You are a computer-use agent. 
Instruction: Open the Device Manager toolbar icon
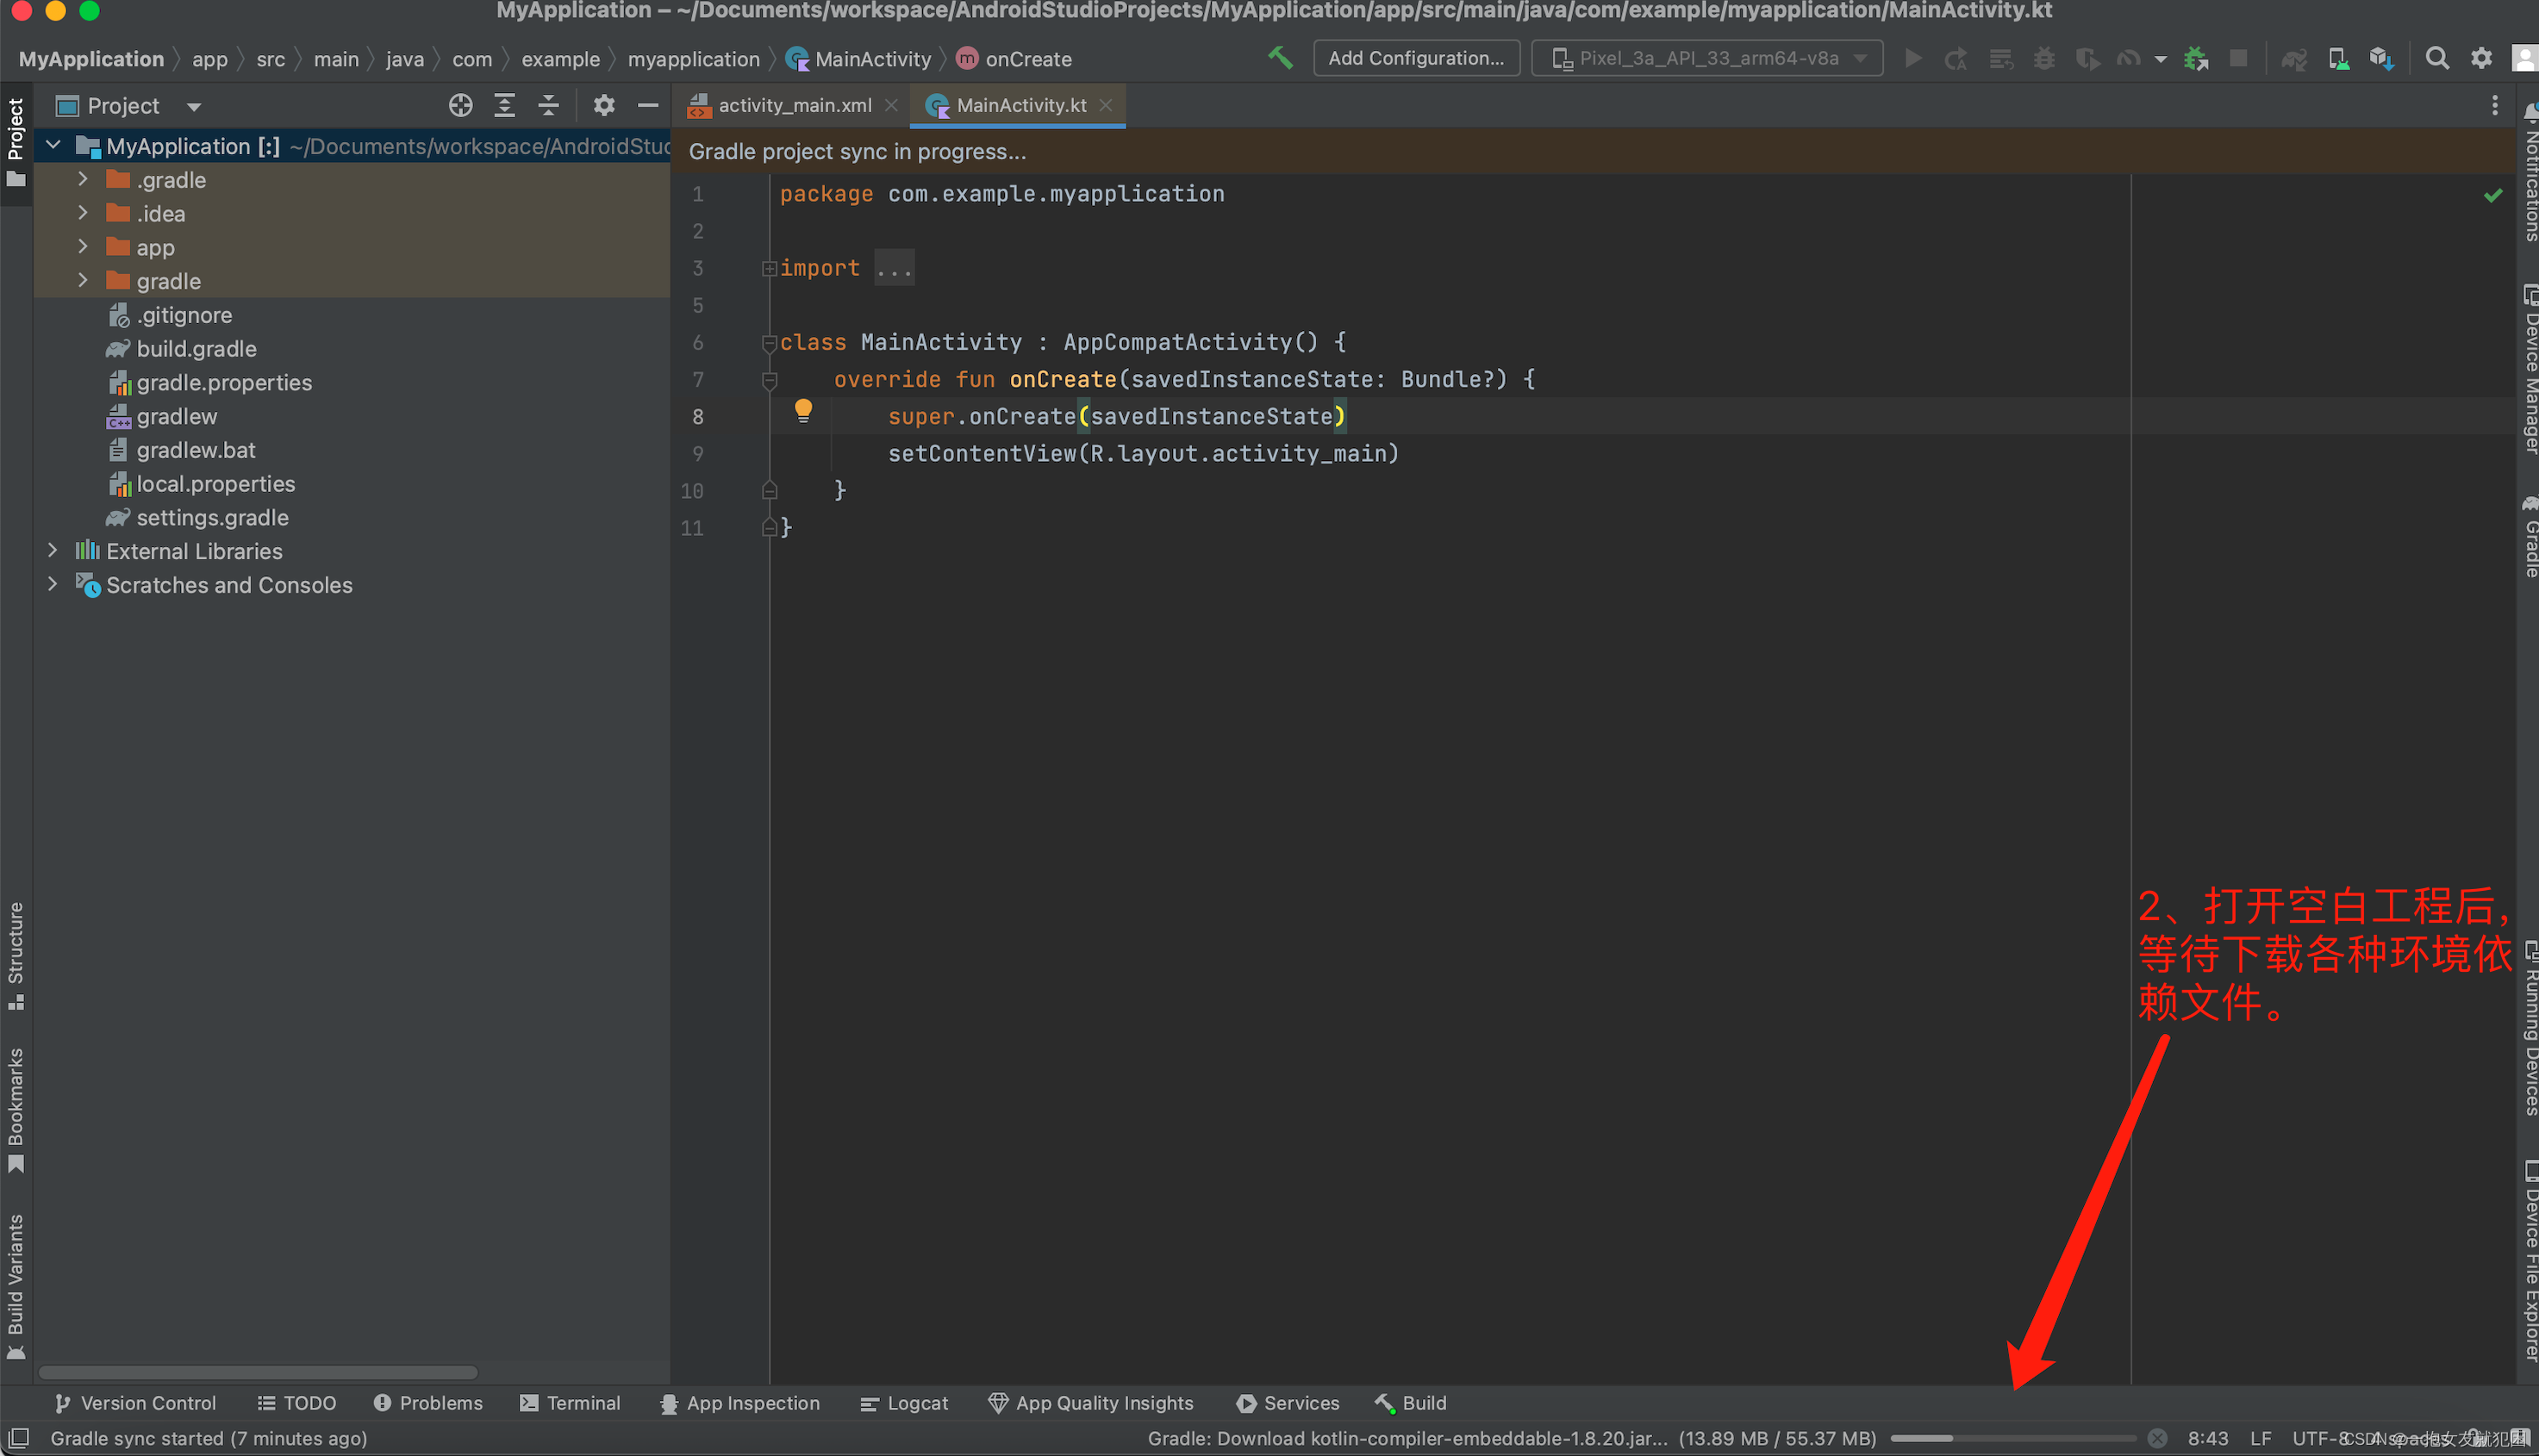point(2338,58)
